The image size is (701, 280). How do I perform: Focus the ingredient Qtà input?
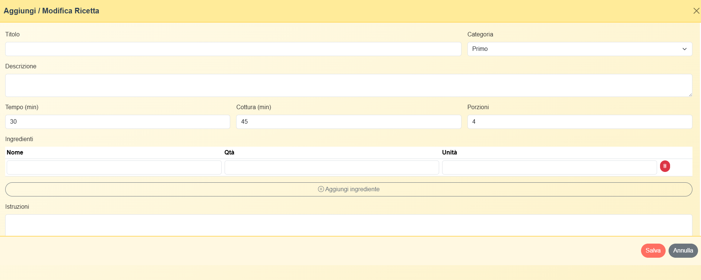[x=332, y=167]
